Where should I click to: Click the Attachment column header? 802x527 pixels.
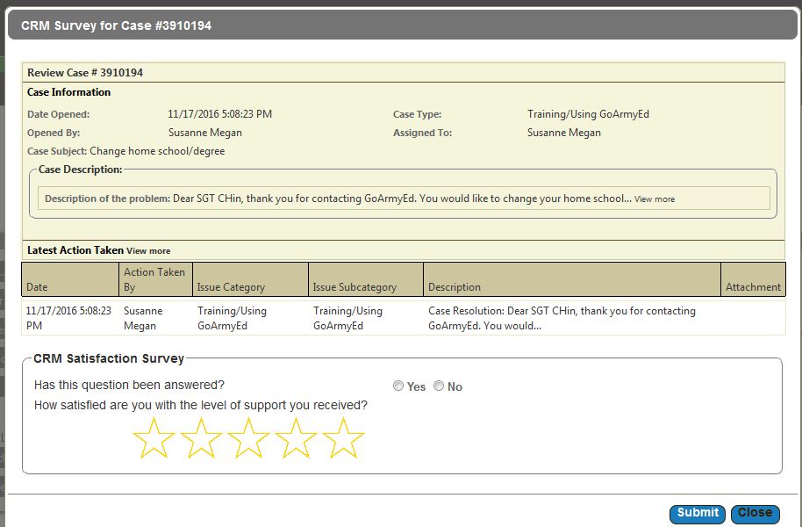pyautogui.click(x=753, y=279)
